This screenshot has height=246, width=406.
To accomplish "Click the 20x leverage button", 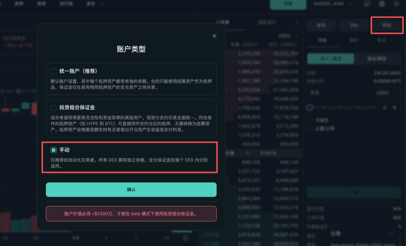I will click(x=354, y=25).
